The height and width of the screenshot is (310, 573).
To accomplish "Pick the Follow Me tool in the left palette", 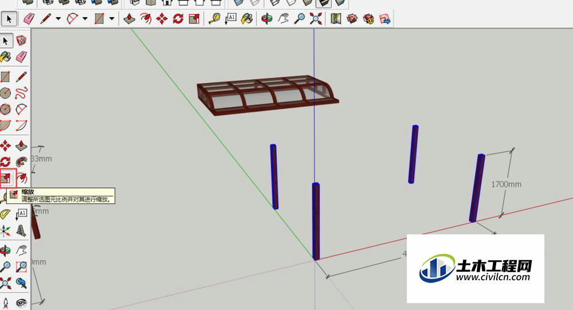I will (22, 162).
